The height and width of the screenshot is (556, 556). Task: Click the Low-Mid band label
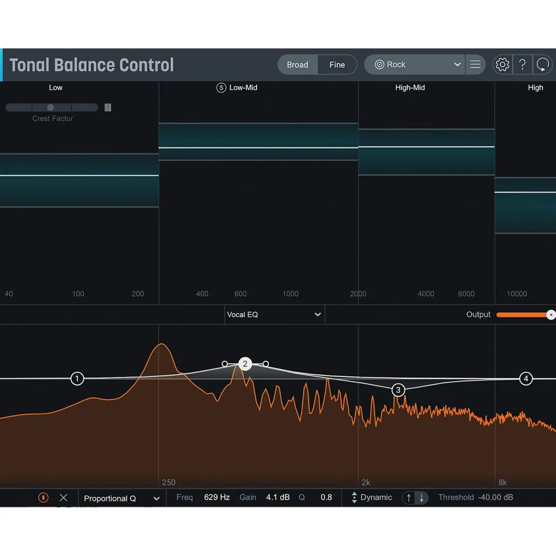point(243,87)
